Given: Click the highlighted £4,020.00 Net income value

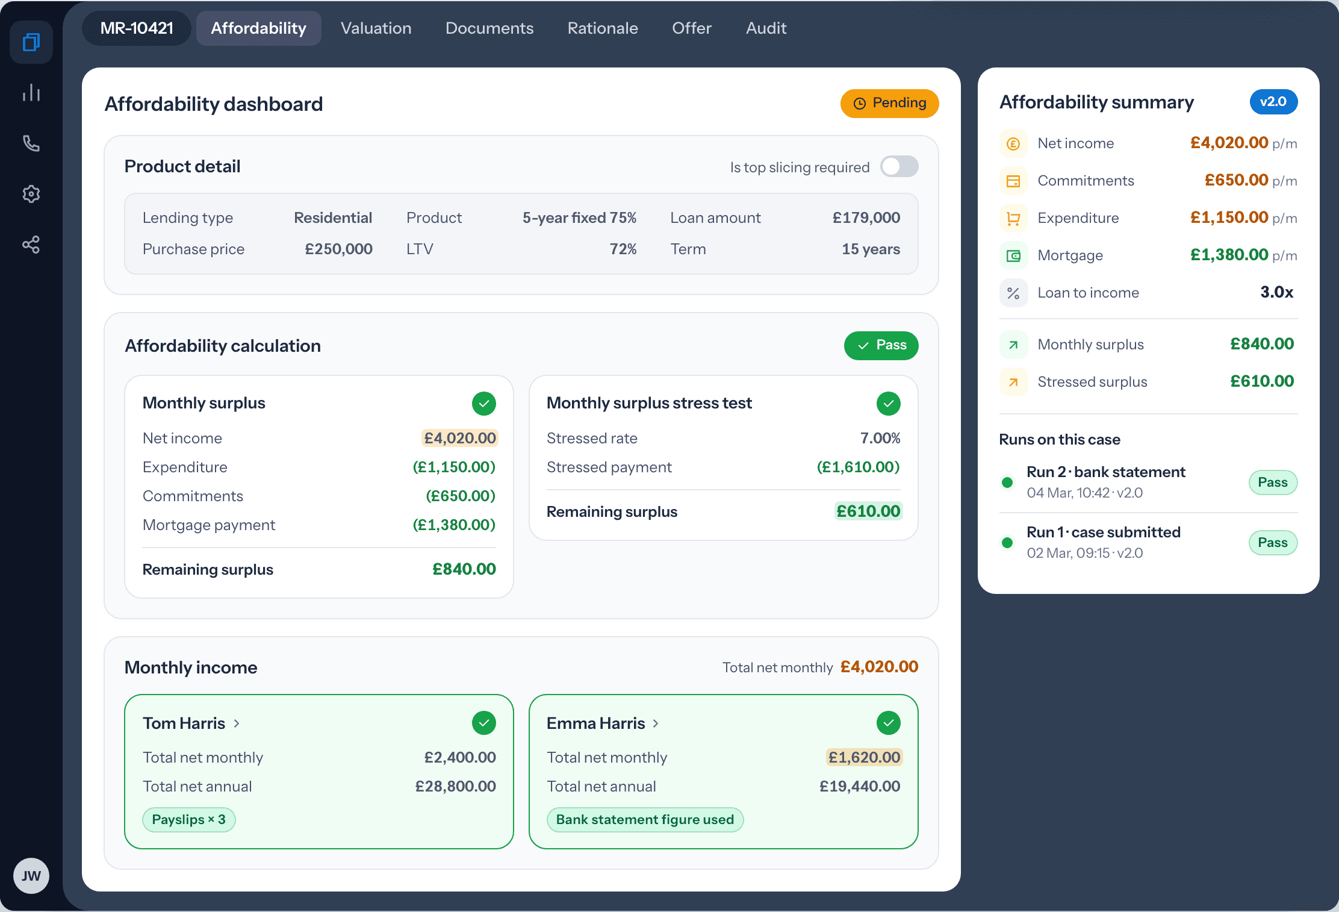Looking at the screenshot, I should click(x=460, y=438).
